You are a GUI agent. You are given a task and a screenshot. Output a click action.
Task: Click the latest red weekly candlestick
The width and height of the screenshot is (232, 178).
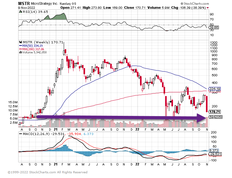pos(207,104)
